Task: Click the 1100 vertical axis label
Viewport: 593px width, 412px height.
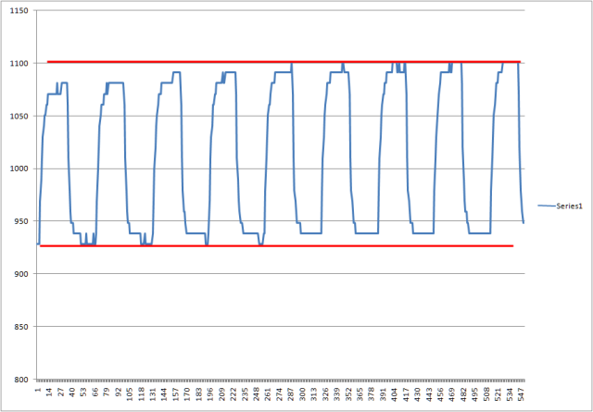Action: 18,63
